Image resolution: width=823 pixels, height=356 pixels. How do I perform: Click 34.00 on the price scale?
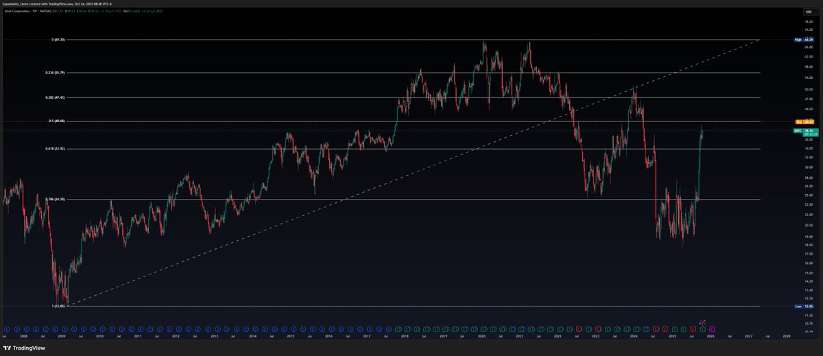(809, 148)
